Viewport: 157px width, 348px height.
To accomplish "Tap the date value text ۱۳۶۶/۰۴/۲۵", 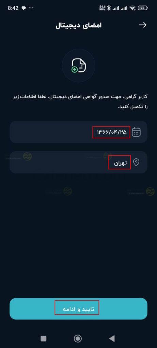I will click(x=111, y=132).
